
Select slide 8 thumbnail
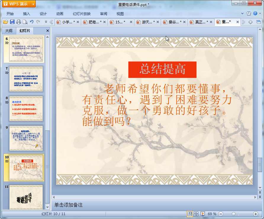tap(26, 109)
